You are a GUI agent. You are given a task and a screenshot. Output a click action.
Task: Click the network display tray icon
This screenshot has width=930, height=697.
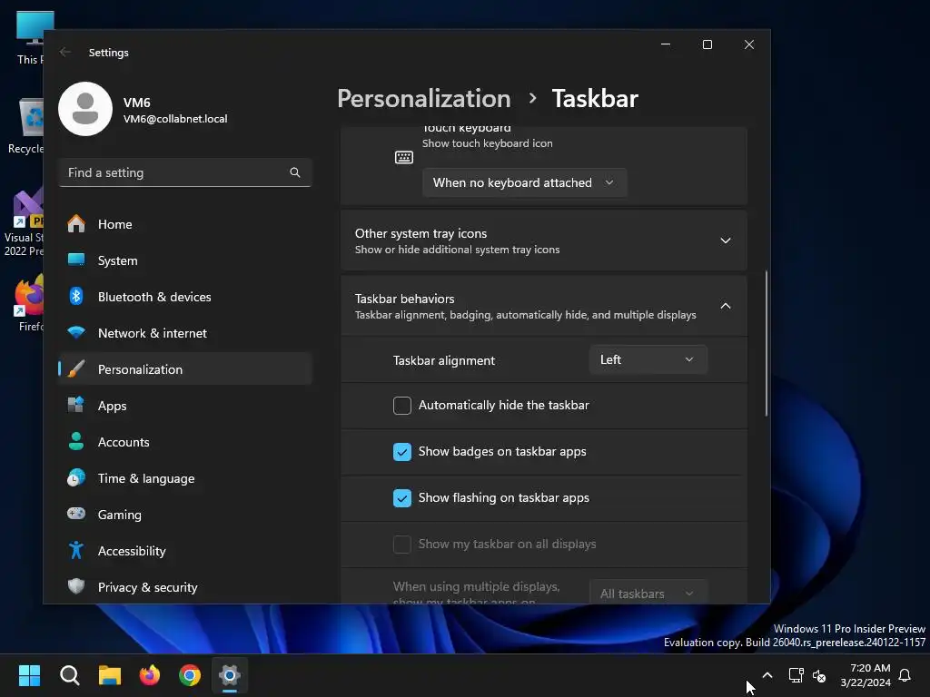point(796,675)
